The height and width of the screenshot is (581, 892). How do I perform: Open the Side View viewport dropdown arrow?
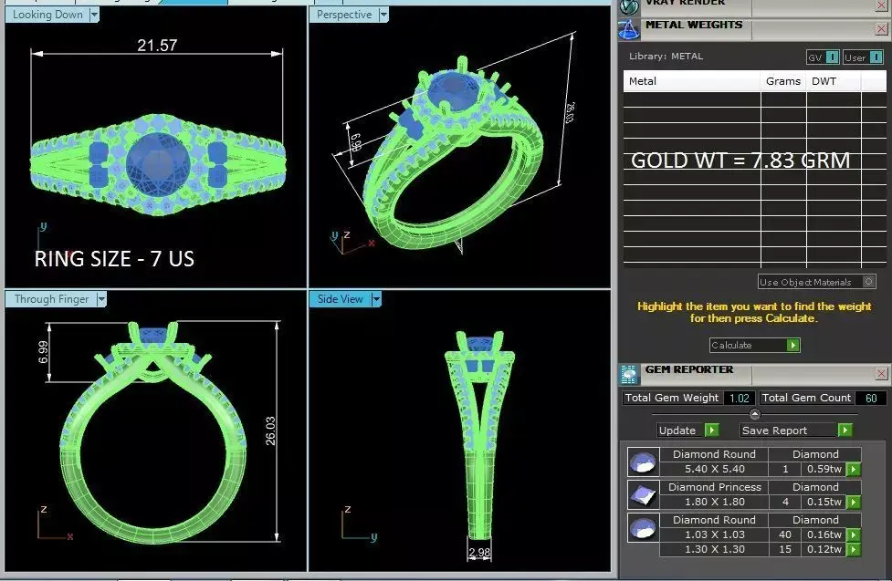click(x=376, y=299)
